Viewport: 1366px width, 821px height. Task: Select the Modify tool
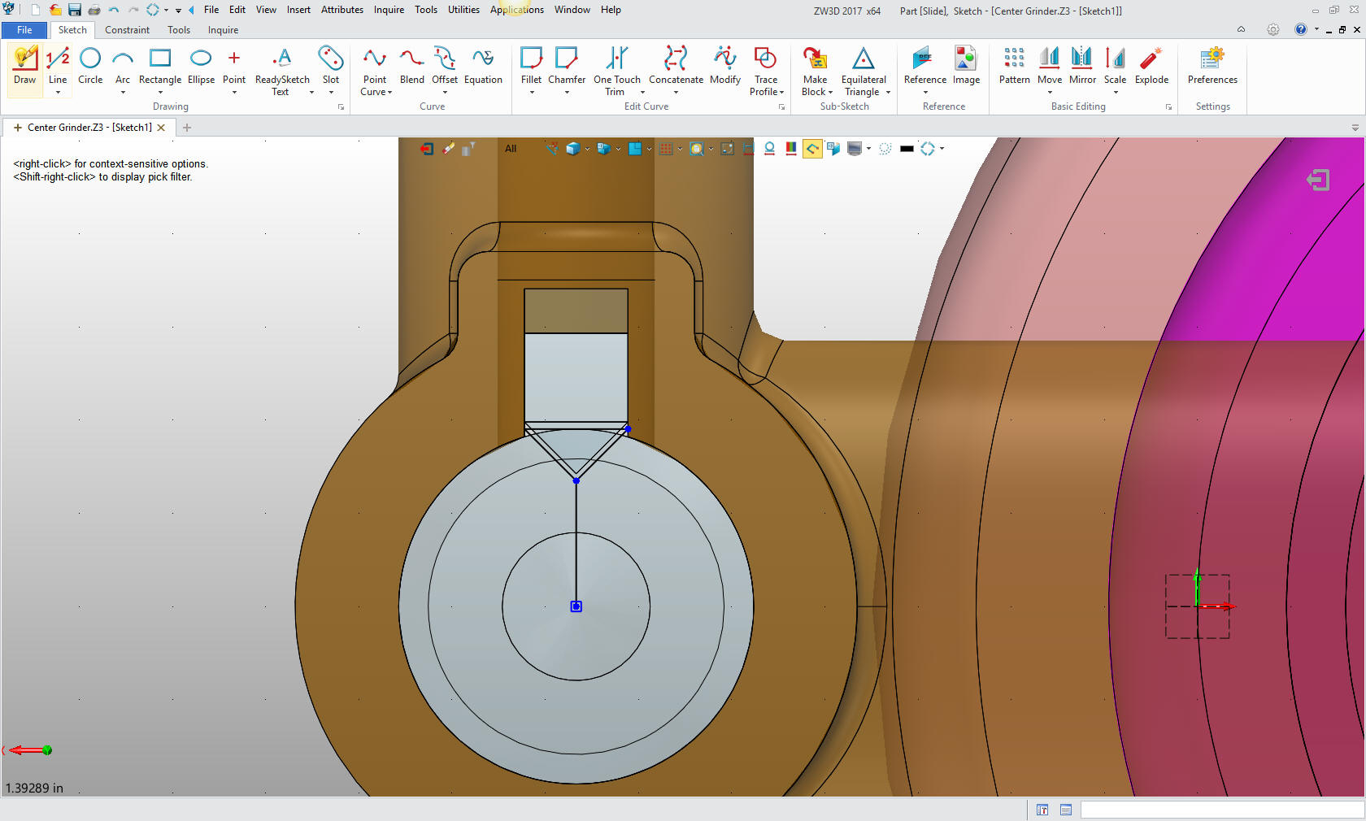(x=725, y=67)
